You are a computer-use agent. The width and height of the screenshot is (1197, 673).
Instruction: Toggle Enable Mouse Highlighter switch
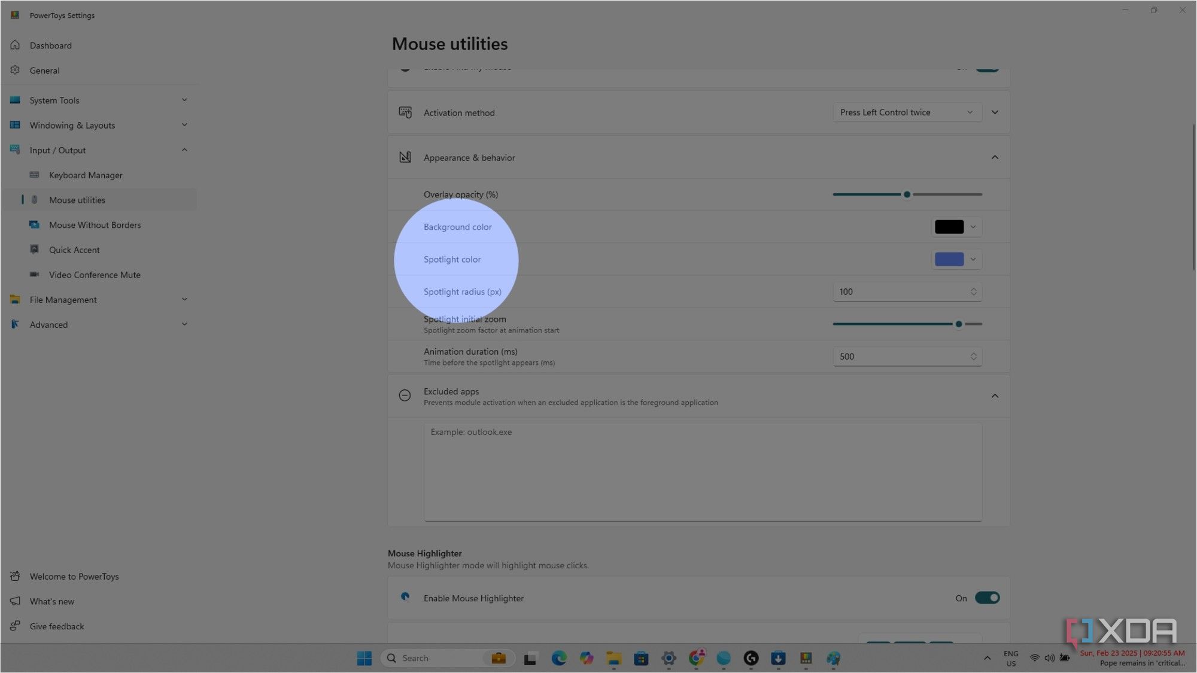click(x=987, y=598)
